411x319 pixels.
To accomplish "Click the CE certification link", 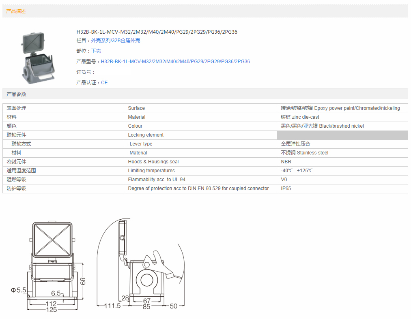I will (x=104, y=83).
